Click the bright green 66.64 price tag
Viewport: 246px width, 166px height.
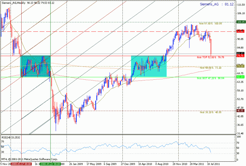point(240,77)
